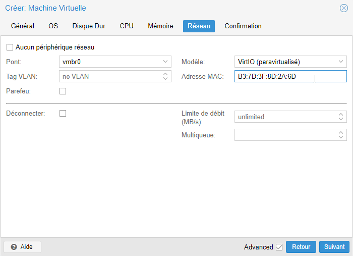Go back with the Retour button

coord(301,247)
